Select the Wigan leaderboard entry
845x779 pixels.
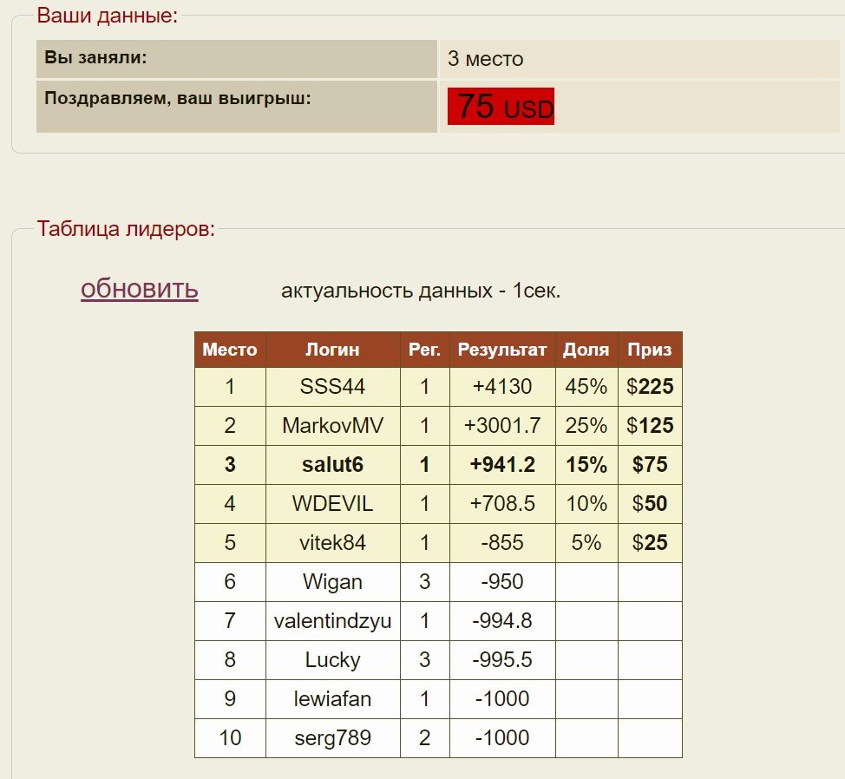[x=332, y=582]
